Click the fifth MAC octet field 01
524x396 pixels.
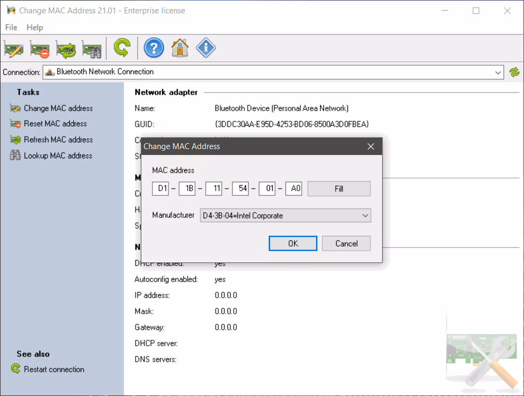(x=267, y=189)
